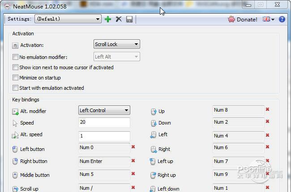Click the Activation key icon
The width and height of the screenshot is (291, 192).
point(15,46)
